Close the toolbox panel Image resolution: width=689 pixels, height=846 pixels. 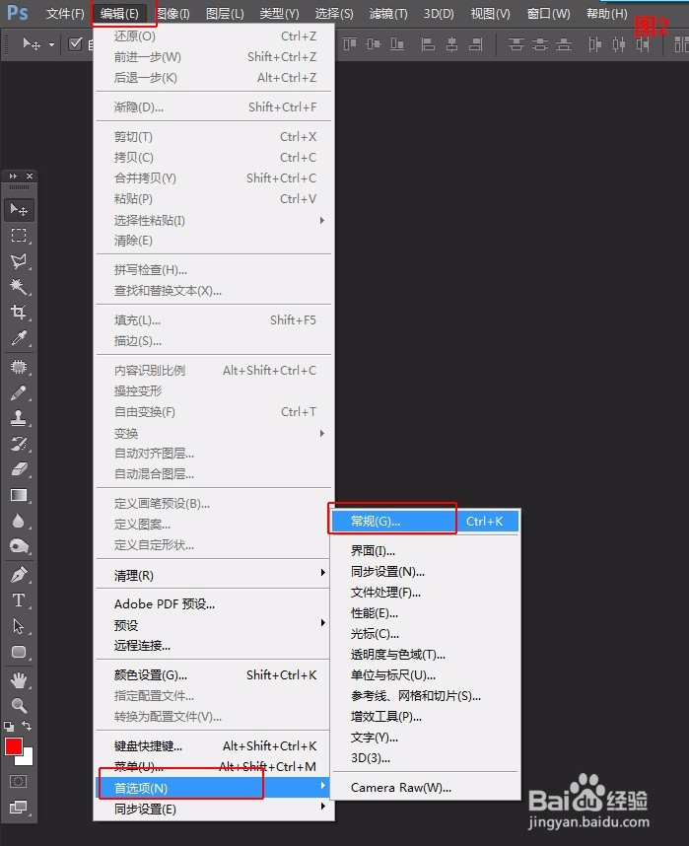tap(30, 176)
